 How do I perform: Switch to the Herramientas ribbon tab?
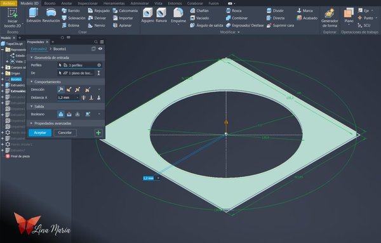[x=114, y=3]
